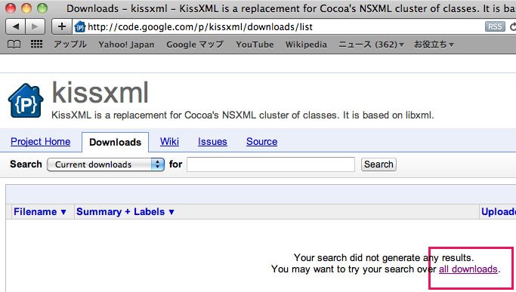The image size is (516, 292).
Task: Zoom the Safari window with green button
Action: click(42, 8)
